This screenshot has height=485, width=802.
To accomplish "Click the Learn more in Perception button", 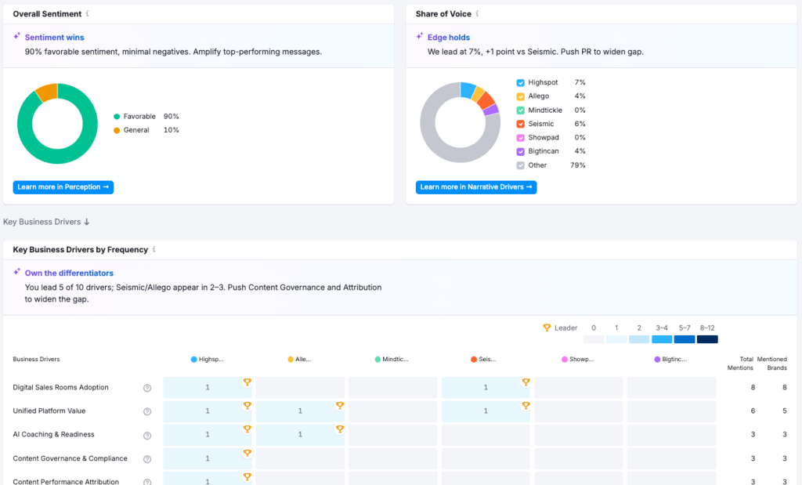I will [63, 187].
